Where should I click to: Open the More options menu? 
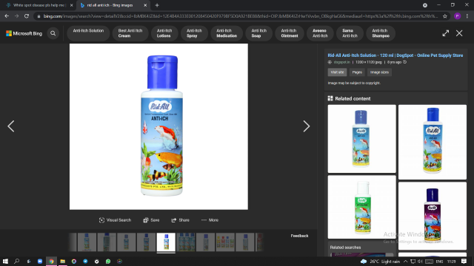(x=210, y=220)
